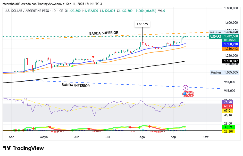Click the purple 75,96 RSI value label
This screenshot has height=156, width=243.
click(x=228, y=102)
